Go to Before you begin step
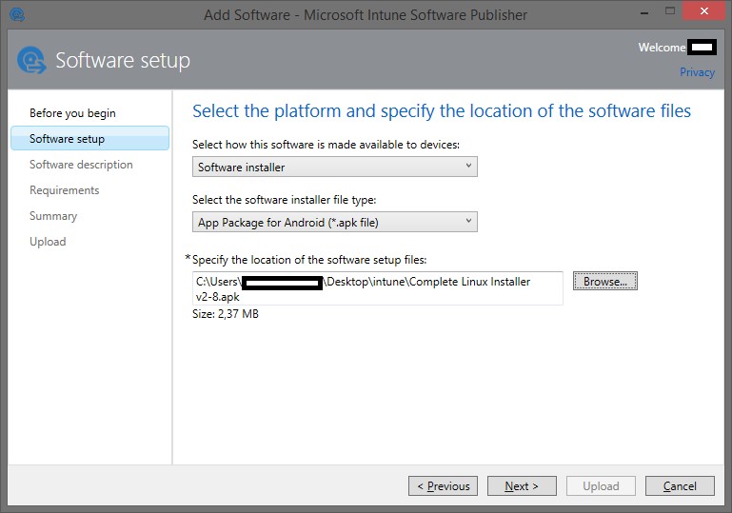This screenshot has height=513, width=732. [x=72, y=113]
